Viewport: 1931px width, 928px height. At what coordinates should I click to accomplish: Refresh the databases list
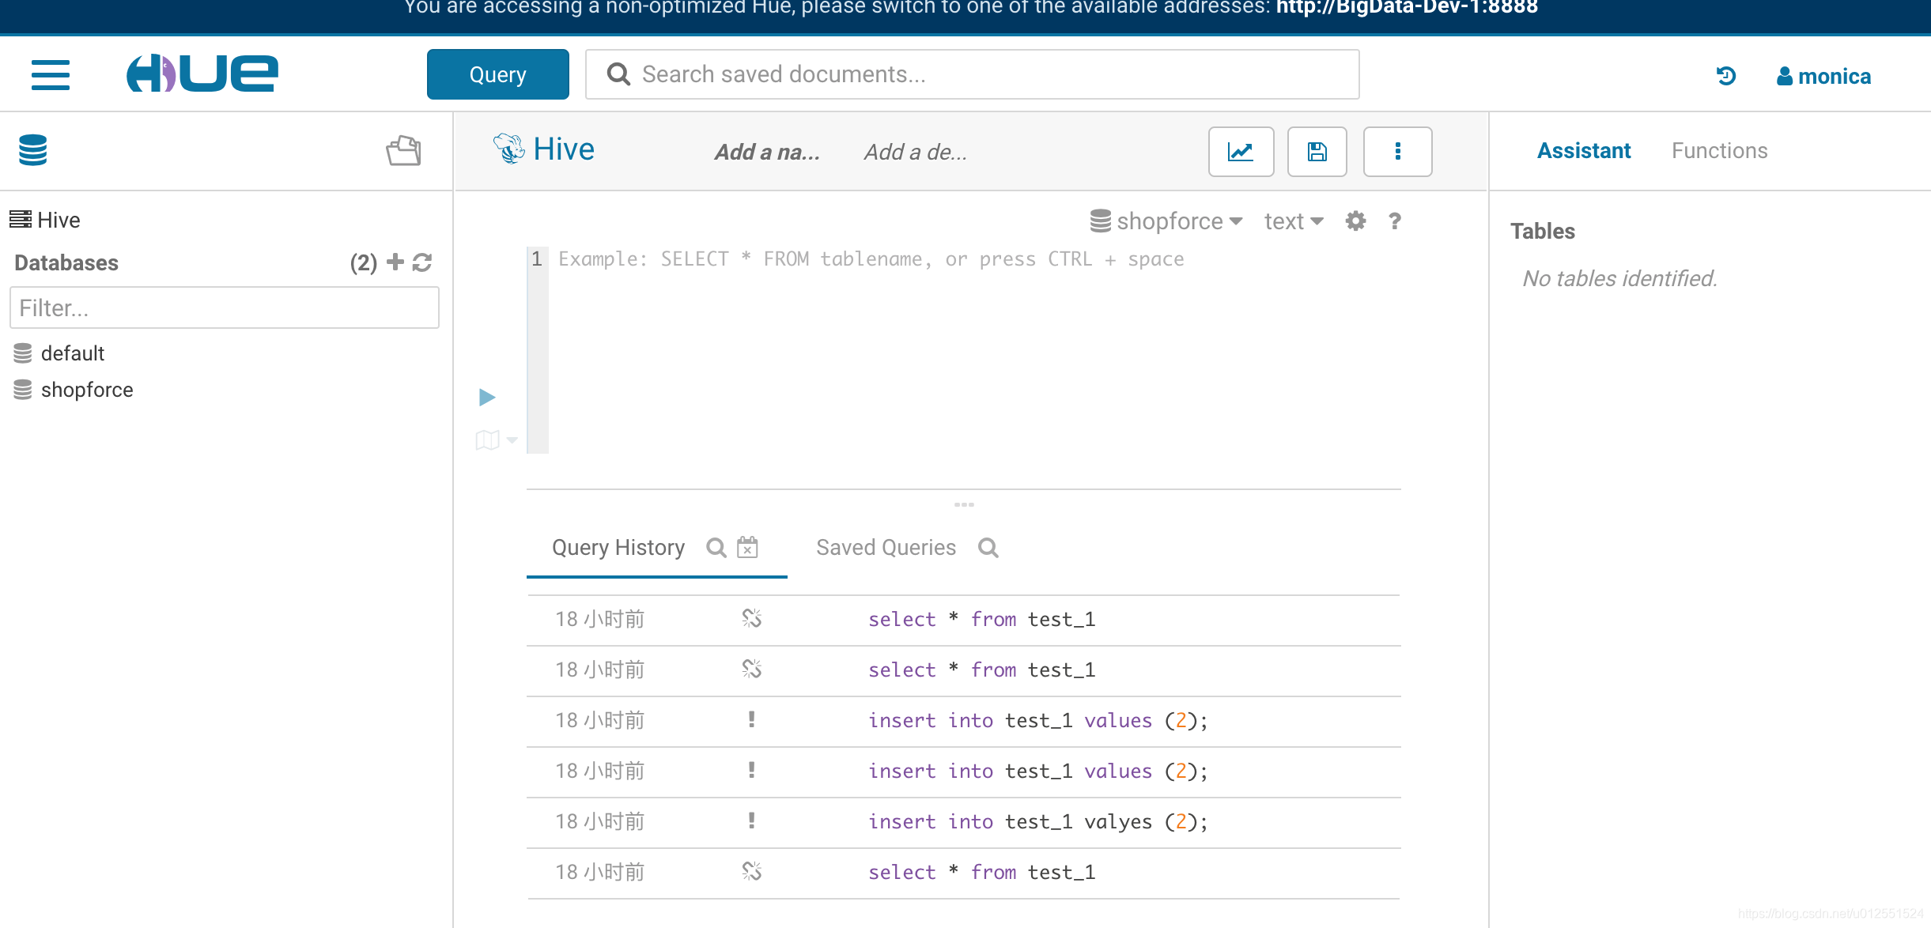[423, 262]
